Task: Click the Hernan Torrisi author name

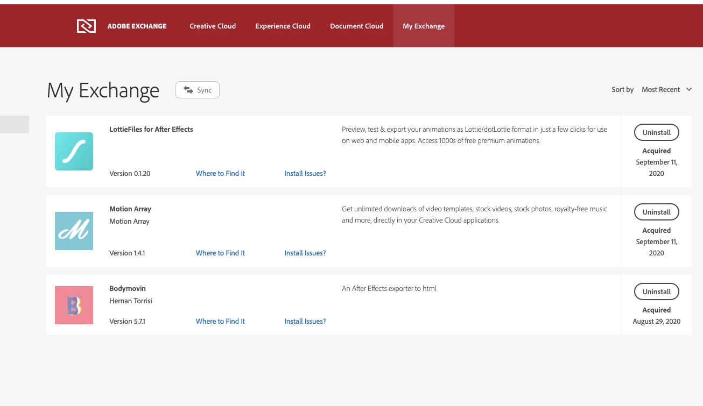Action: (x=131, y=301)
